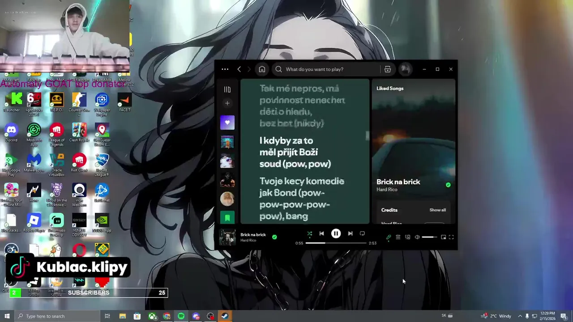Seek within the song progress bar
This screenshot has height=322, width=573.
tap(336, 243)
